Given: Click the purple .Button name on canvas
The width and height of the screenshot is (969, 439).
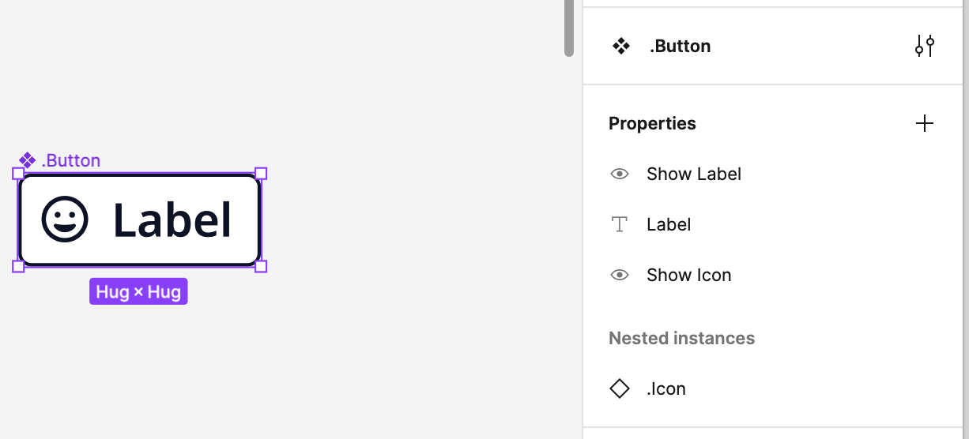Looking at the screenshot, I should [x=70, y=160].
